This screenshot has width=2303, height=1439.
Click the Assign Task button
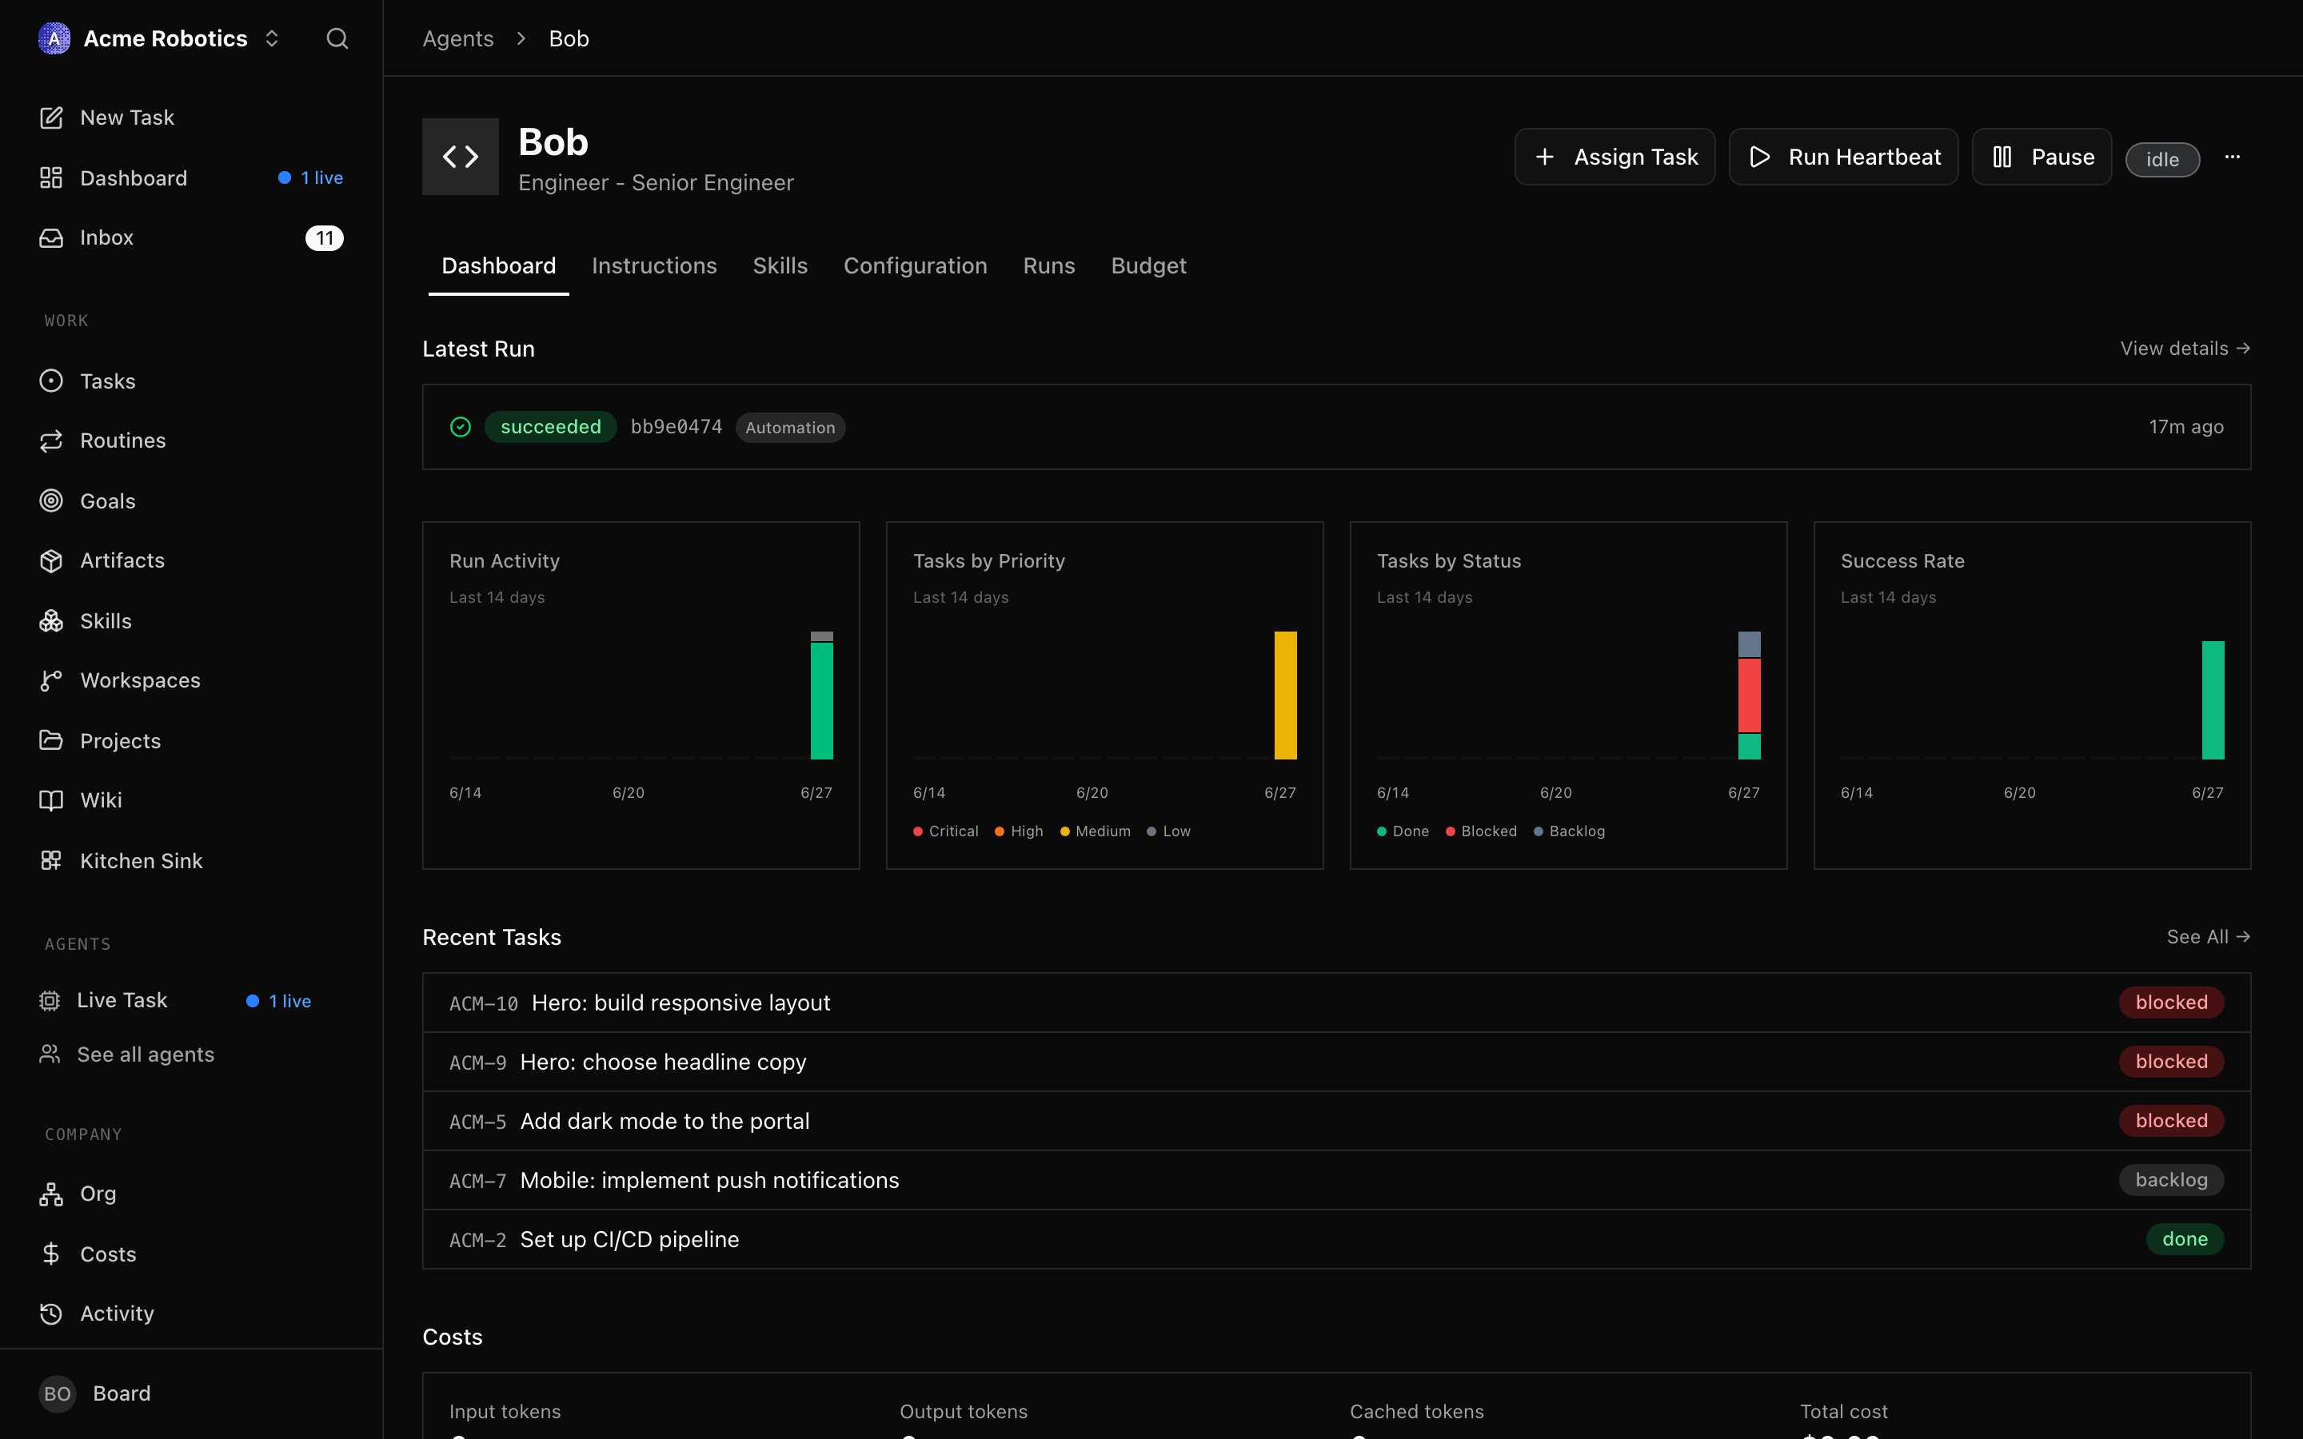click(1615, 157)
